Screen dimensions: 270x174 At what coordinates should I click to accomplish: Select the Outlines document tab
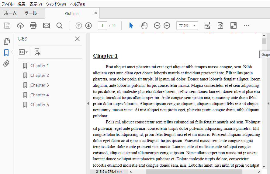pos(72,13)
